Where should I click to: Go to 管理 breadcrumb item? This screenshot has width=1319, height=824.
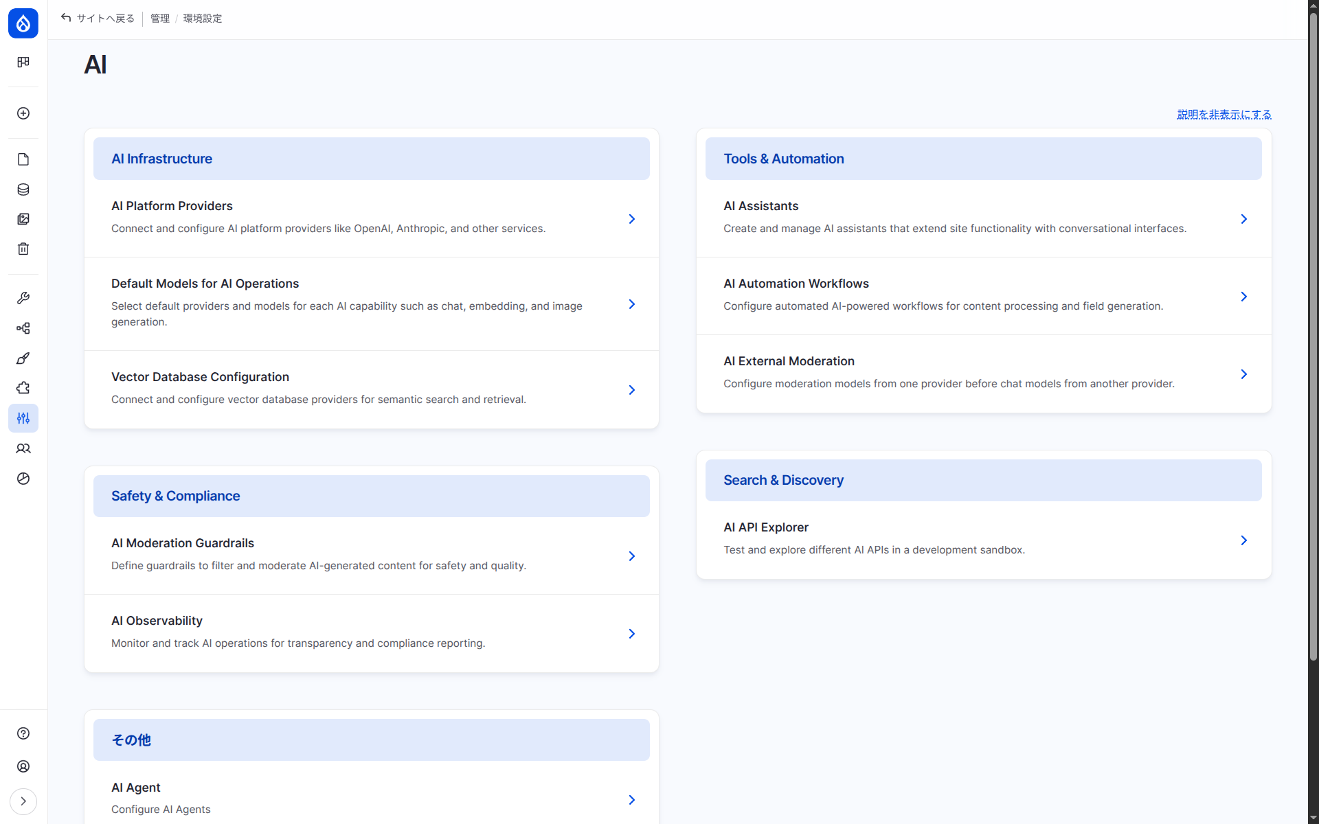160,19
